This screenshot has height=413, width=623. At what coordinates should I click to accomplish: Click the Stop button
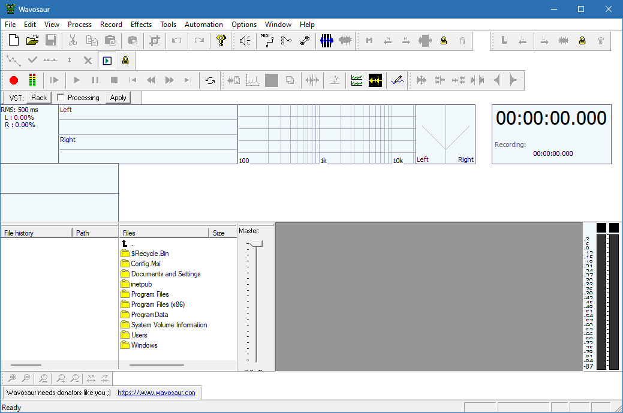pos(114,80)
